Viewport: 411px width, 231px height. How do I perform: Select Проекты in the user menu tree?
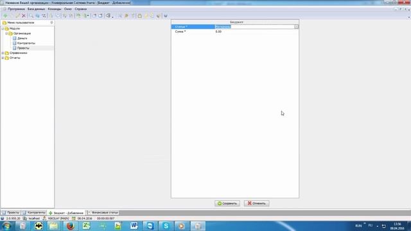tap(23, 48)
